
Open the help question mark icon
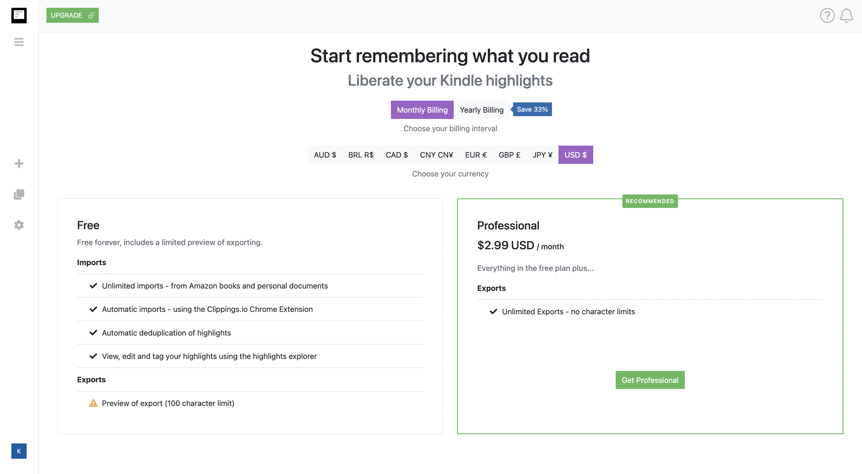tap(827, 15)
